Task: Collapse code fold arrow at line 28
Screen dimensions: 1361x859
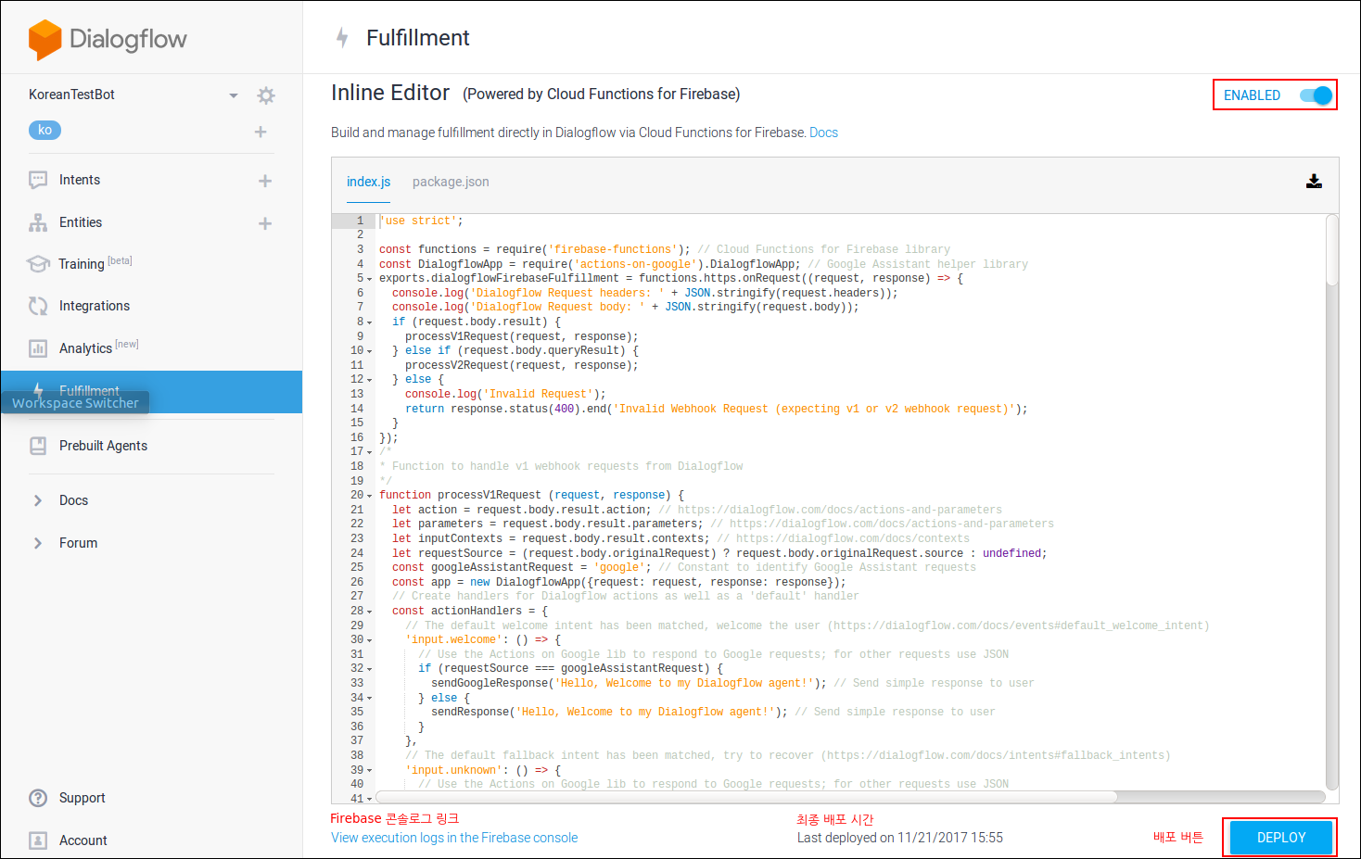Action: tap(370, 612)
